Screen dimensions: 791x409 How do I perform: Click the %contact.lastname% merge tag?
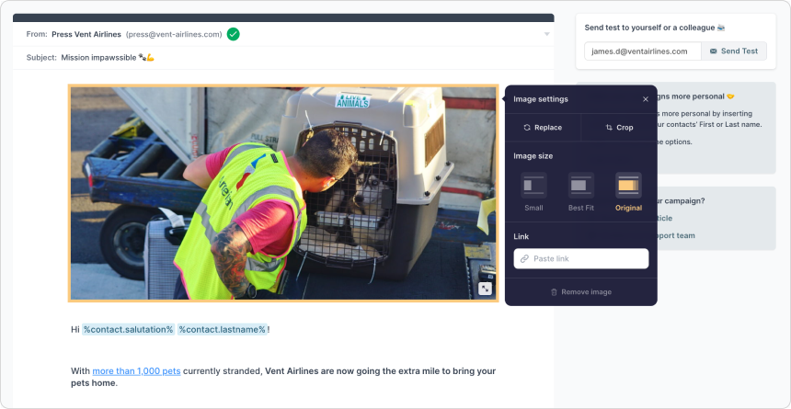tap(222, 329)
